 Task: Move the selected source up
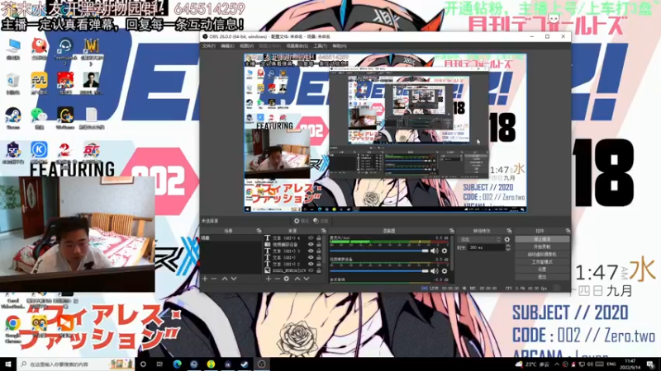pos(297,279)
